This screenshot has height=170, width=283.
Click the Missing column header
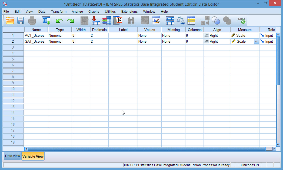point(174,30)
